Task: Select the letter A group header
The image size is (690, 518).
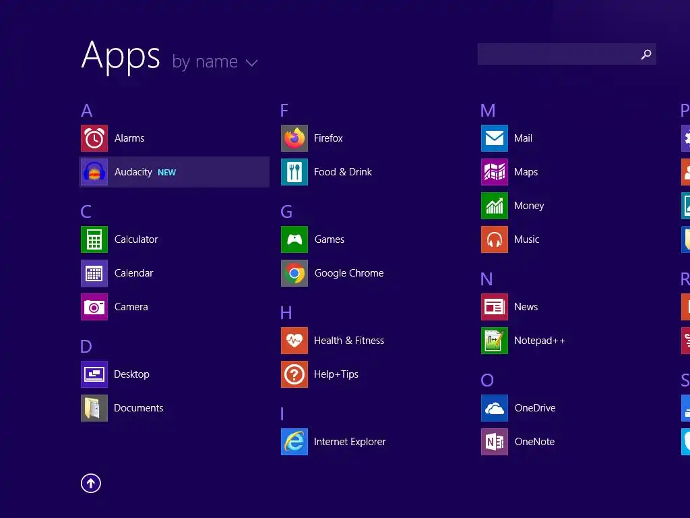Action: (87, 111)
